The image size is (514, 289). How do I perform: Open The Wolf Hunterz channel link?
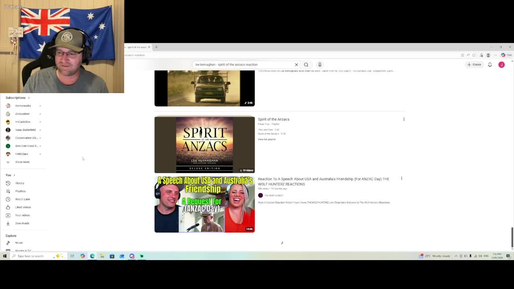(273, 195)
